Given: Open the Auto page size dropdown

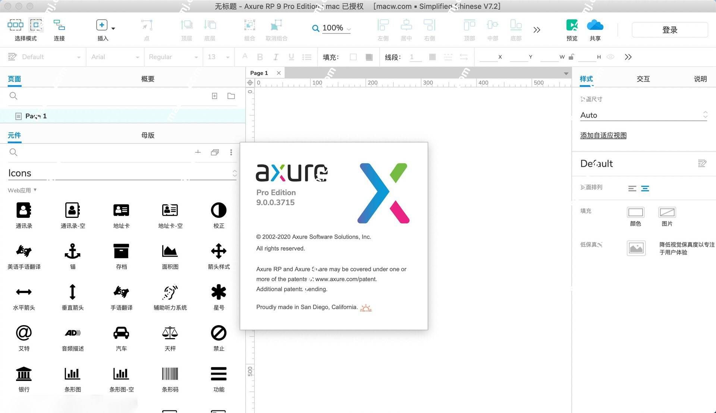Looking at the screenshot, I should (x=644, y=115).
